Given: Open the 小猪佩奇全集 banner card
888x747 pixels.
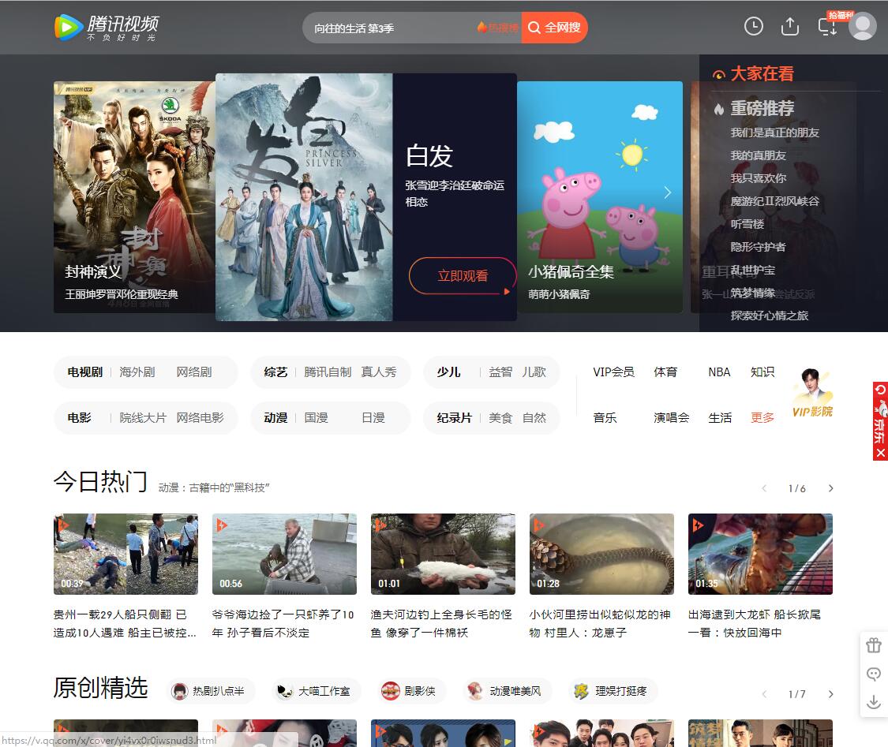Looking at the screenshot, I should [600, 197].
